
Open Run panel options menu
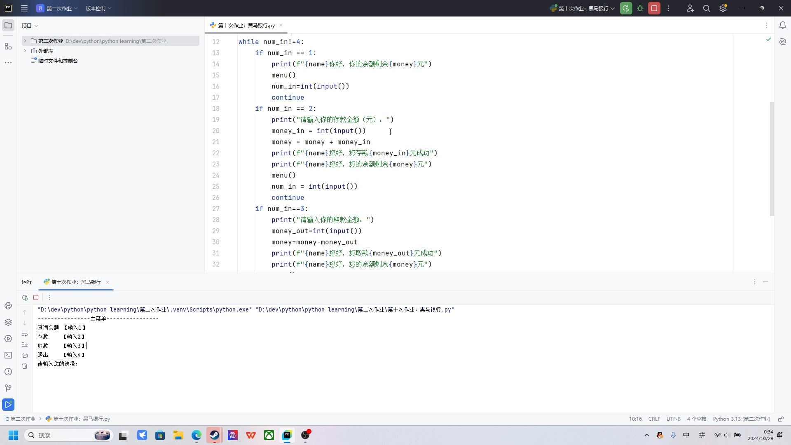click(755, 282)
